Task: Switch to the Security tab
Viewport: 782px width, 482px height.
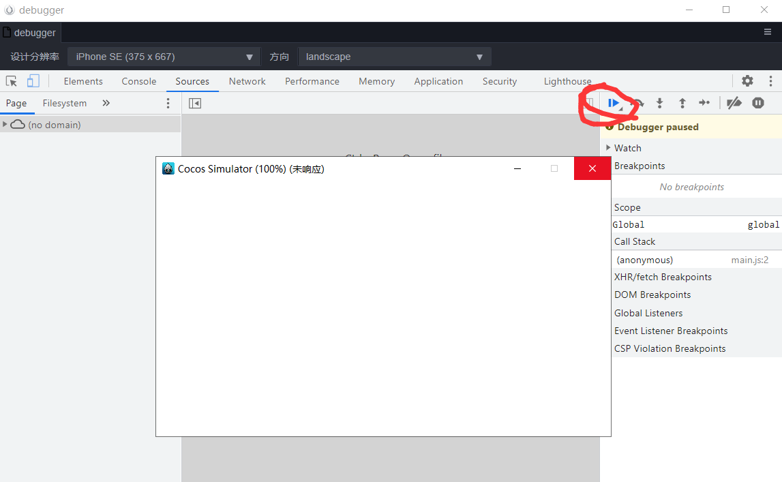Action: [499, 81]
